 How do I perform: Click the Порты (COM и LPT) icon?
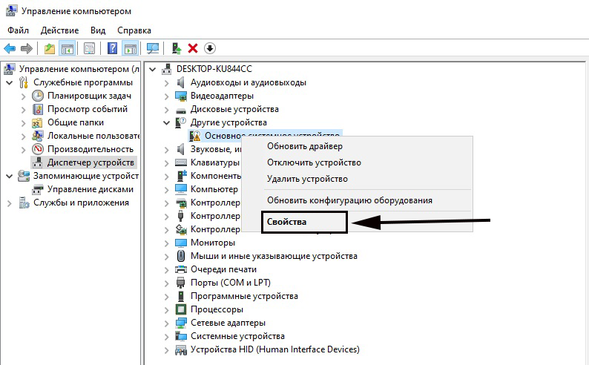point(181,283)
